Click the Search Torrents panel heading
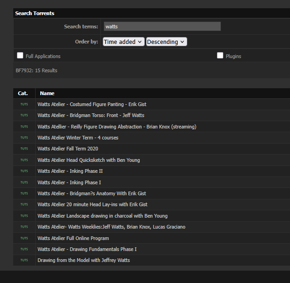Image resolution: width=290 pixels, height=283 pixels. [35, 13]
